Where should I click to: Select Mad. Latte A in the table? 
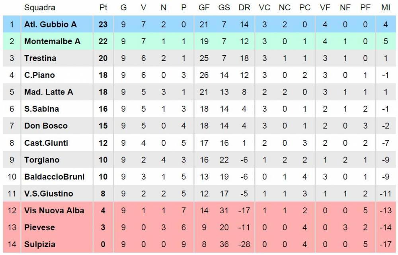coord(49,92)
